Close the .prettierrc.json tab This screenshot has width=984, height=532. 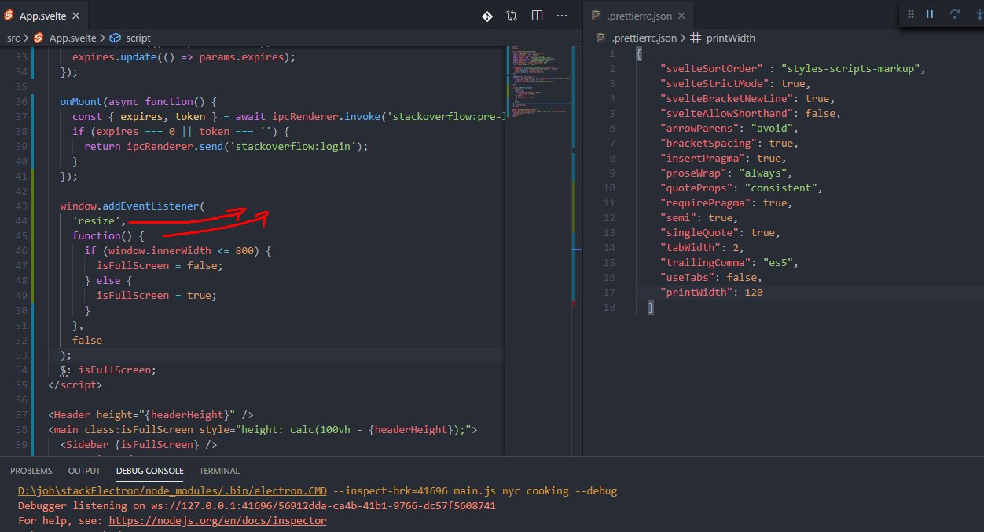coord(681,16)
